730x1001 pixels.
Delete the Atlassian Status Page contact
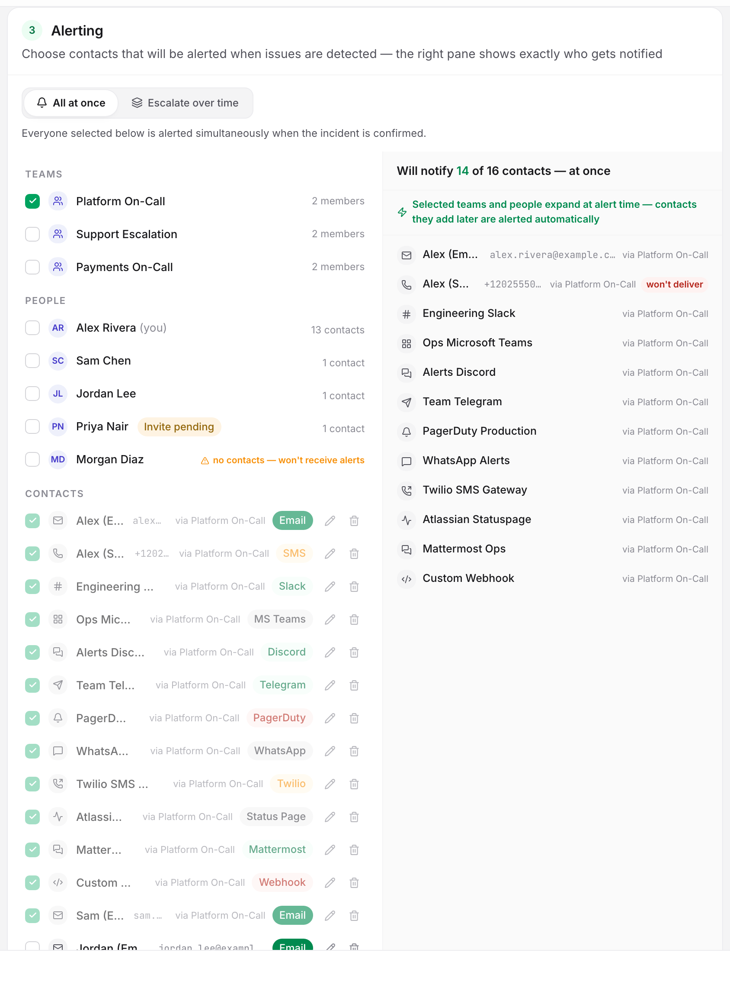[354, 817]
